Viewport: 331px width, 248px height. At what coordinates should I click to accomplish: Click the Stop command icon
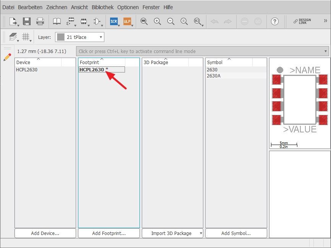coord(245,21)
